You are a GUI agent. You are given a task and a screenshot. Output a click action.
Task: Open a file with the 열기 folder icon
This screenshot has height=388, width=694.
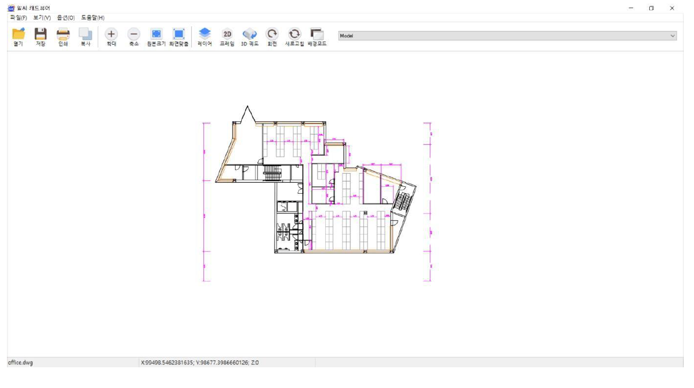(x=18, y=37)
